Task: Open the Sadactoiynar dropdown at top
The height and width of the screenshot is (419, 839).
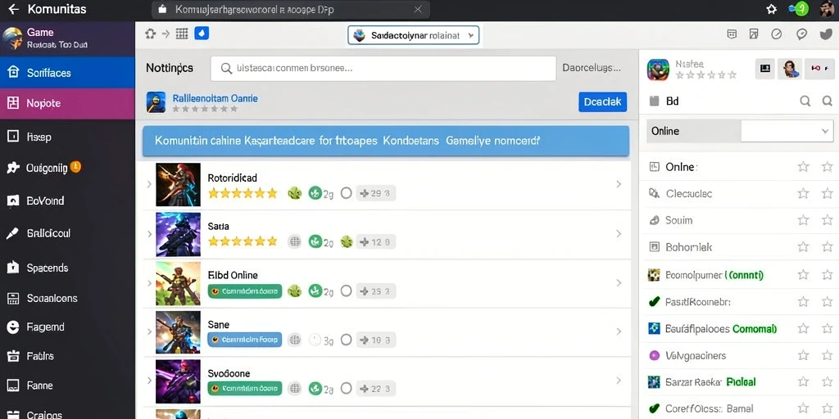Action: click(413, 35)
